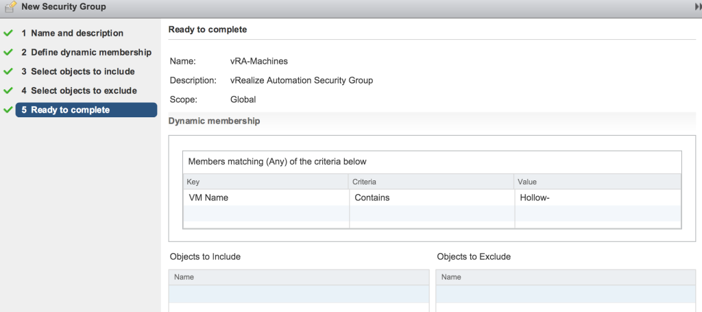
Task: Click the expand arrows at title bar right
Action: click(698, 7)
